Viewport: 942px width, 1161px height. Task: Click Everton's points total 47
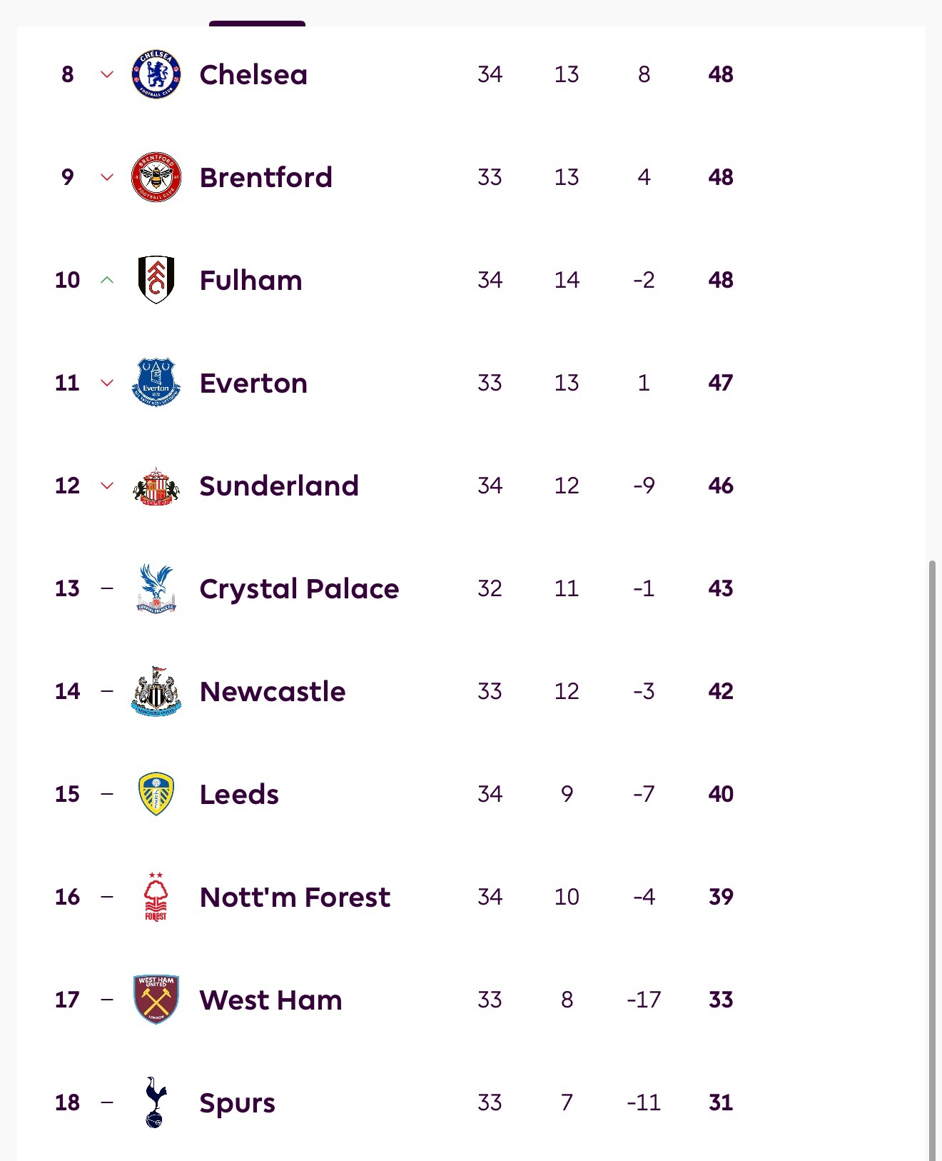(x=721, y=383)
